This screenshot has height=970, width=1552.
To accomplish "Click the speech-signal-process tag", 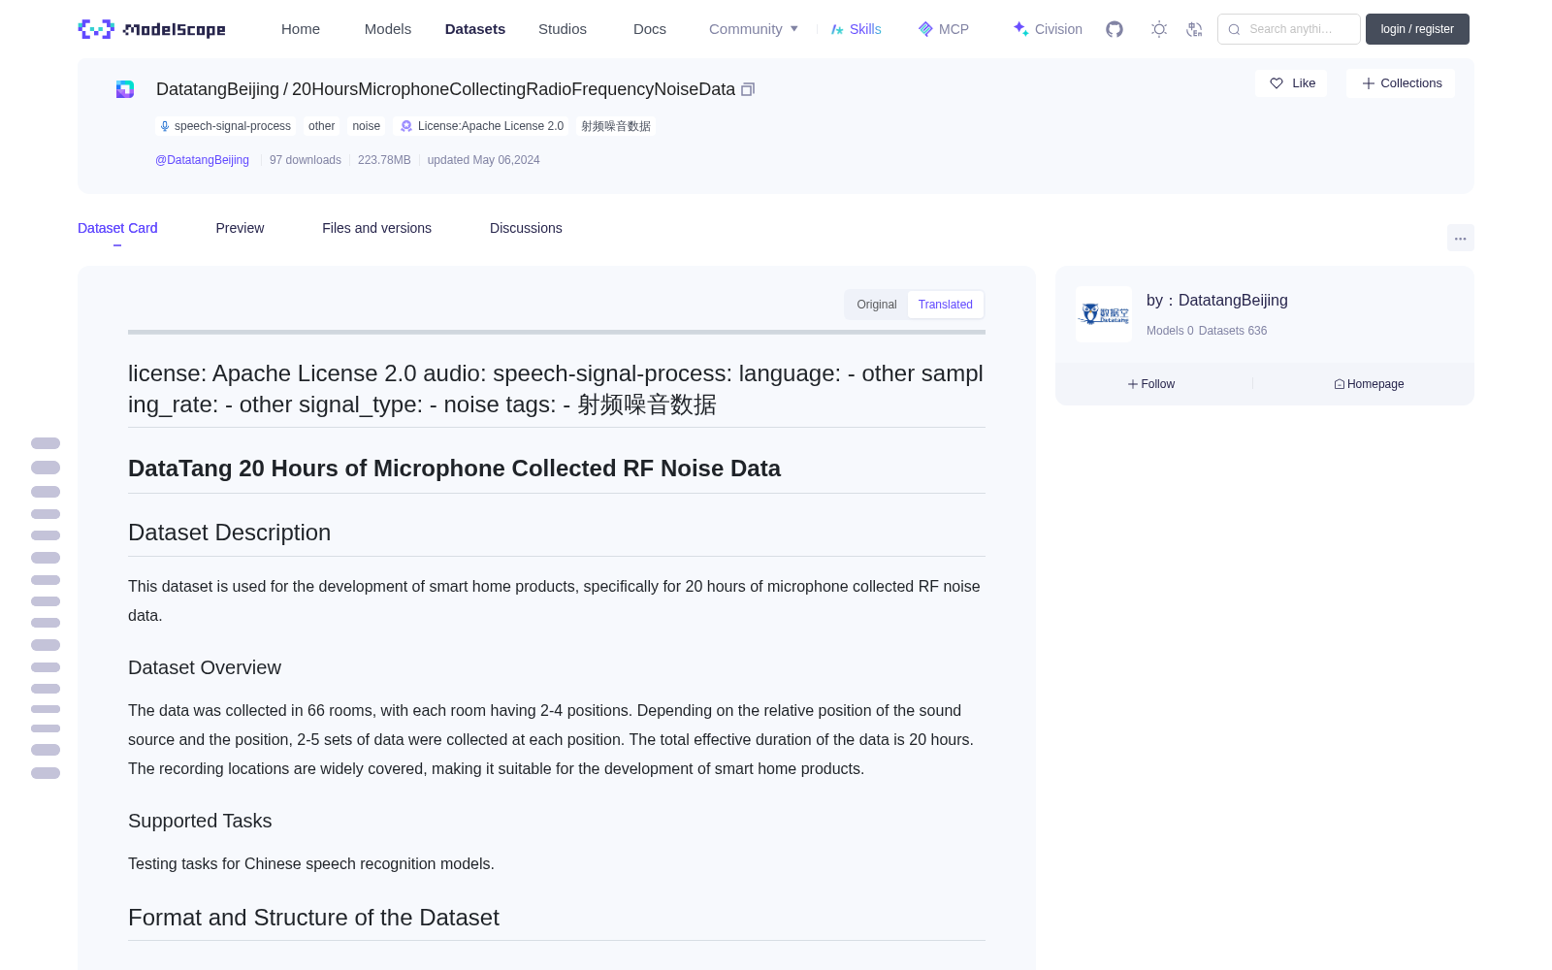I will tap(225, 126).
